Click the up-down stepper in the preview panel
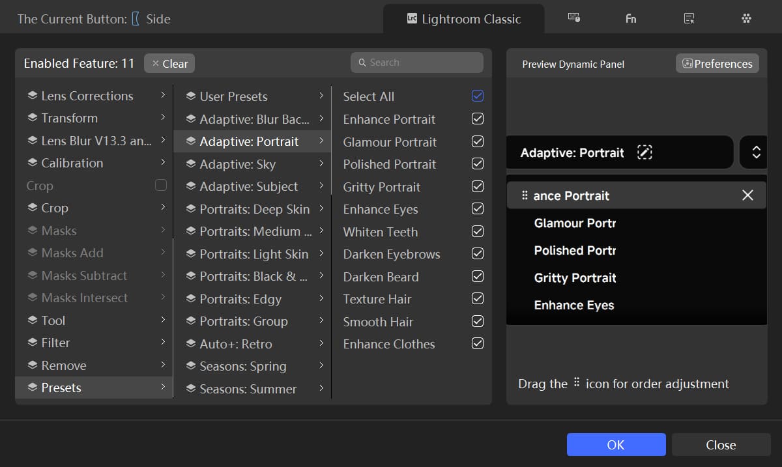Screen dimensions: 782x467 pyautogui.click(x=757, y=152)
